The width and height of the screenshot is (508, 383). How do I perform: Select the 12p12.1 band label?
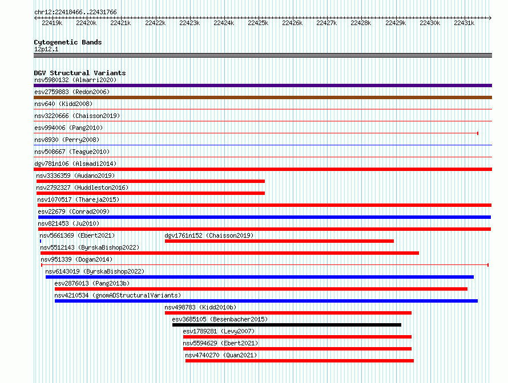tap(46, 49)
